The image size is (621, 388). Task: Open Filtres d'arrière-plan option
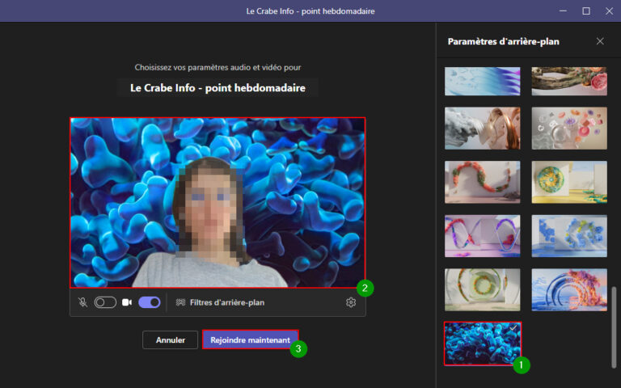point(220,302)
